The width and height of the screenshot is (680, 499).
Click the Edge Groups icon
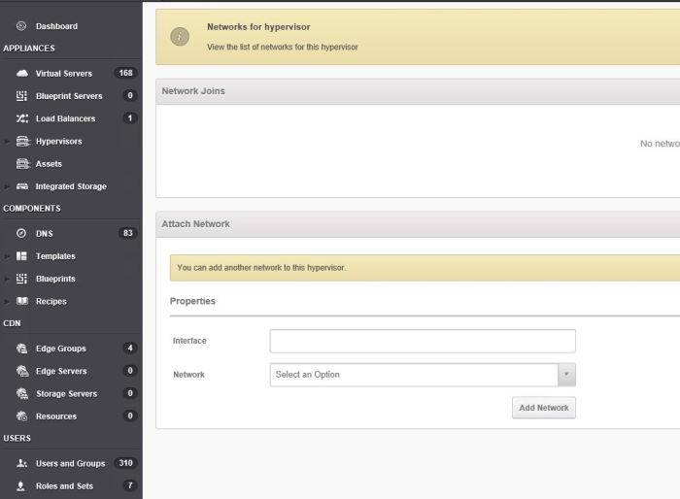tap(21, 349)
